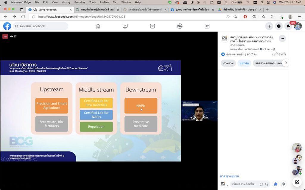Open the Facebook Watch video icon

click(125, 26)
